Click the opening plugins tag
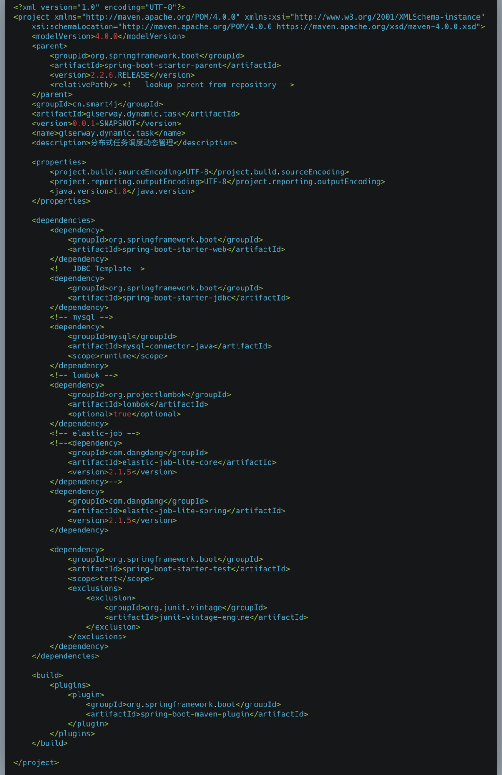This screenshot has width=502, height=775. [x=70, y=685]
